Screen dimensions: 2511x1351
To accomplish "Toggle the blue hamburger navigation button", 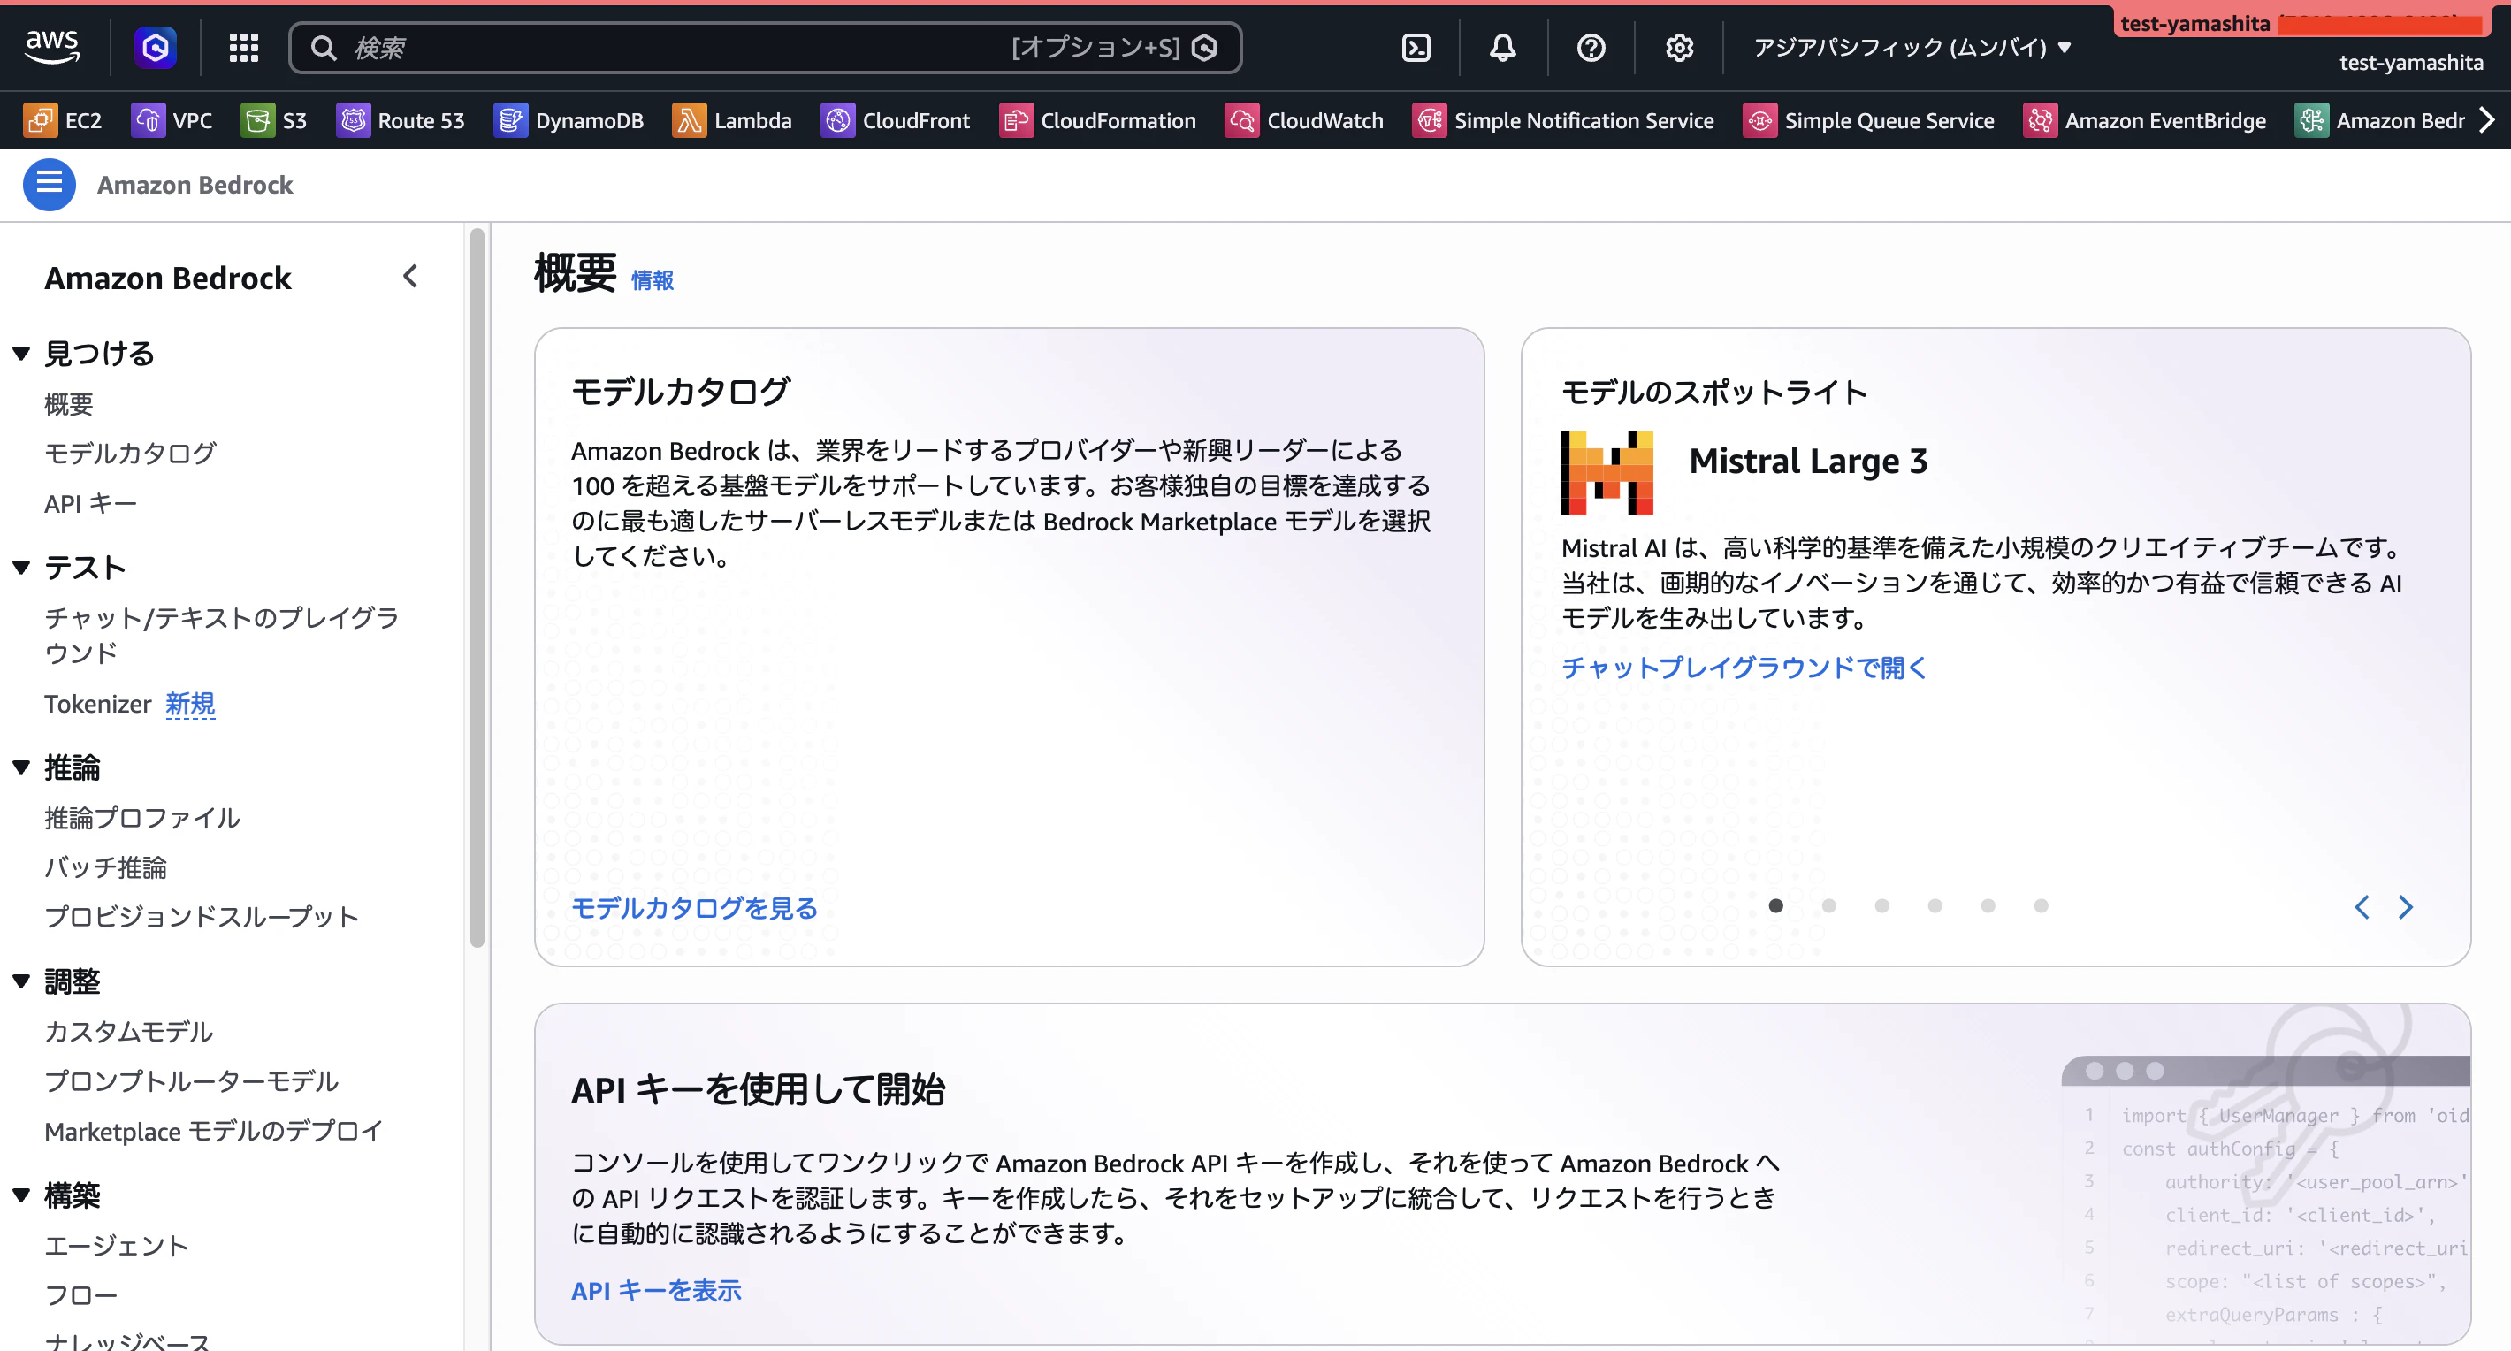I will coord(49,184).
